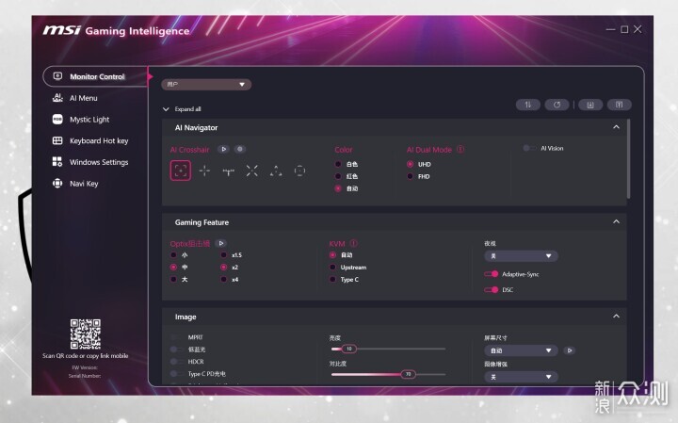The image size is (678, 423).
Task: Open the AI Menu tab
Action: tap(84, 98)
